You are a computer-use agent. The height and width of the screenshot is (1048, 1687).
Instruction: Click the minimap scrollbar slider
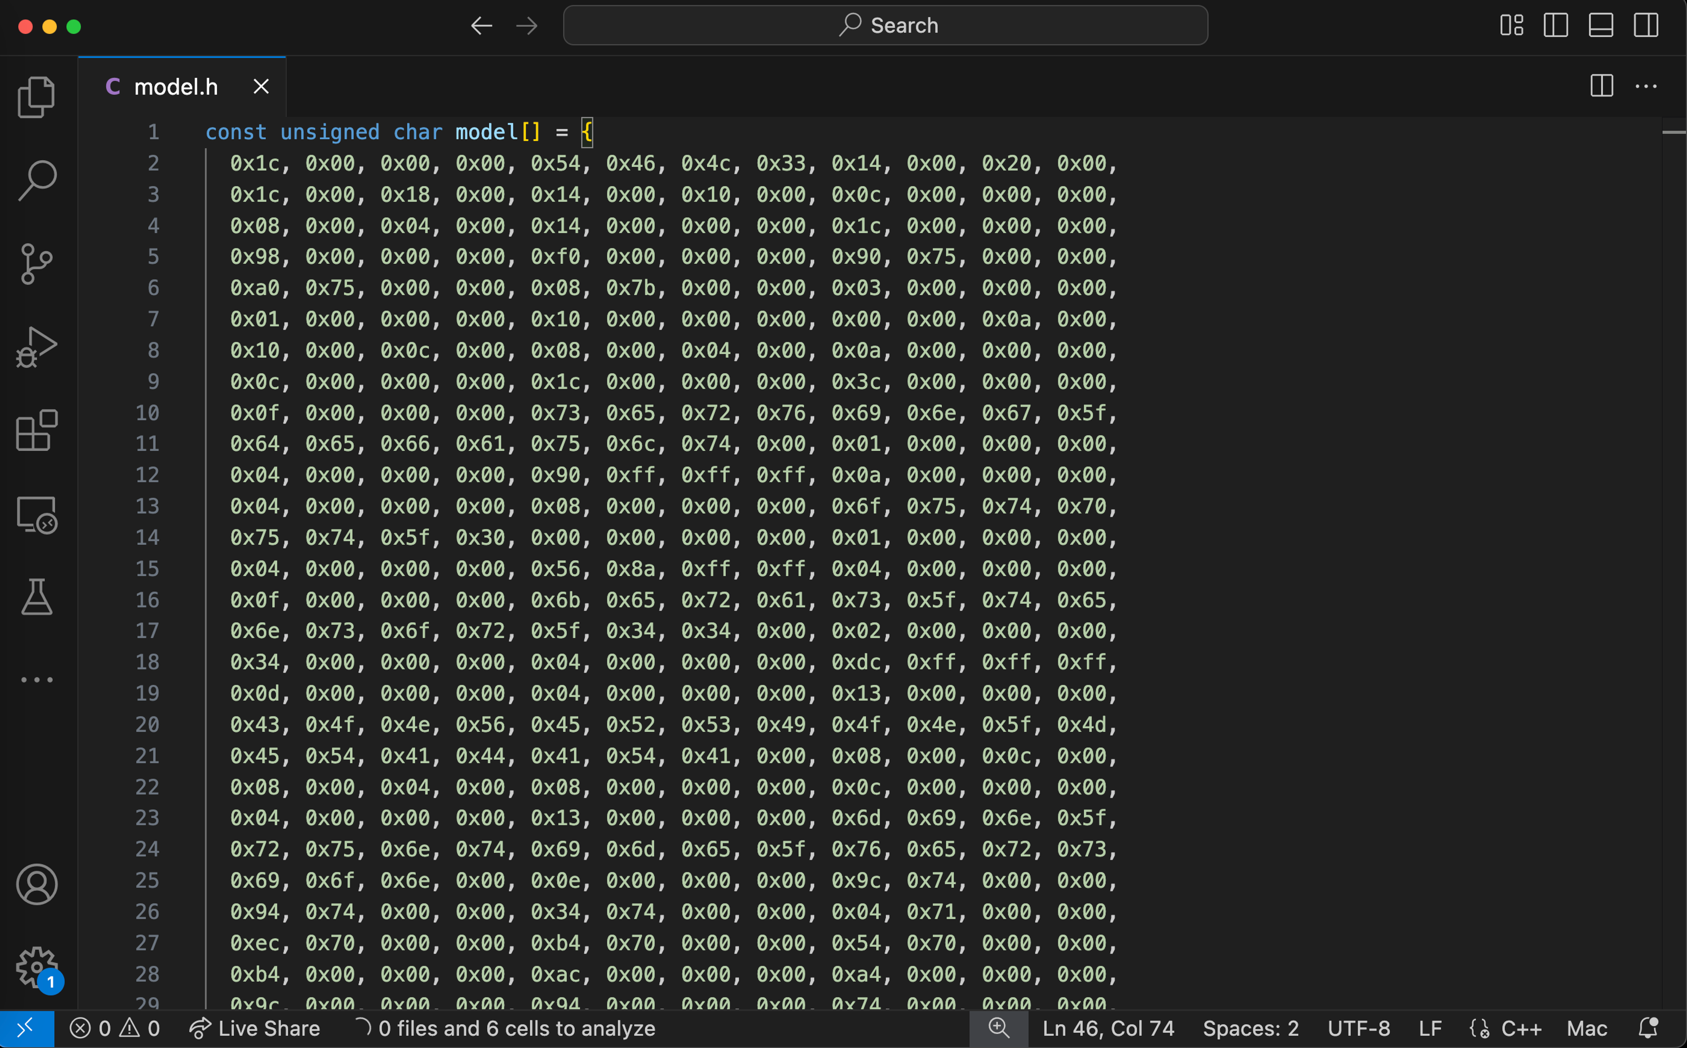point(1673,132)
